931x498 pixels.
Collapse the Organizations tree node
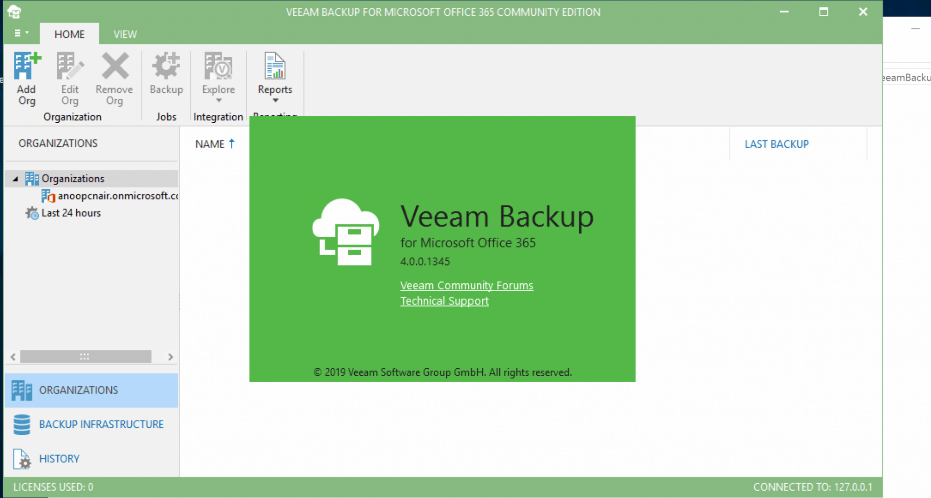tap(15, 179)
